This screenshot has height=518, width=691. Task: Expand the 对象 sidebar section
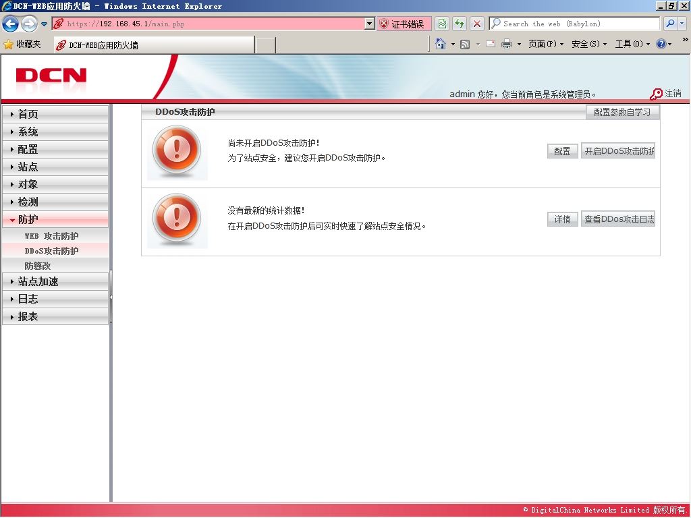click(55, 185)
